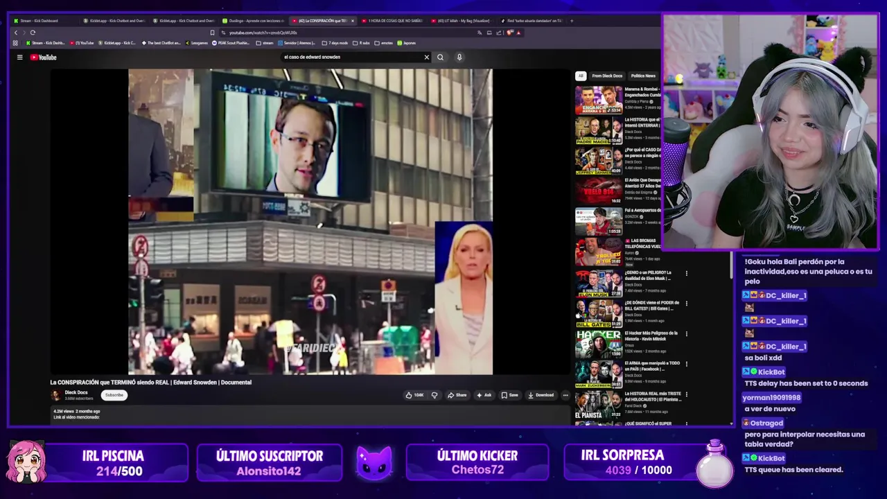Click the recommendations sidebar scrollbar
Screen dimensions: 887x499
click(731, 263)
